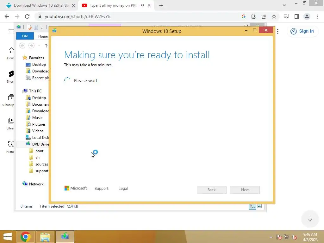This screenshot has height=243, width=324.
Task: Open the File tab in Explorer
Action: [25, 36]
